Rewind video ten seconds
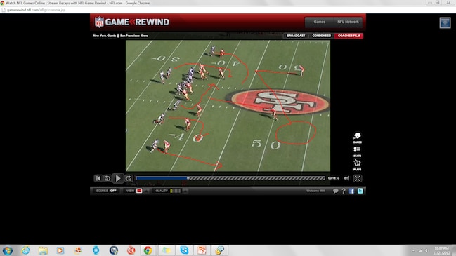Viewport: 456px width, 256px height. tap(108, 178)
